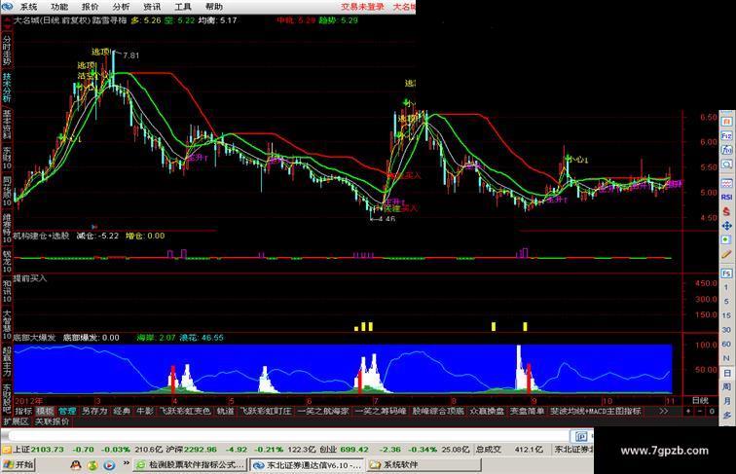Screen dimensions: 736x474
Task: Expand more indicator tabs with >> arrow
Action: point(663,411)
